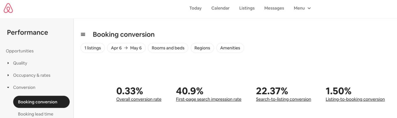This screenshot has height=118, width=397.
Task: Click the Overall conversion rate link
Action: click(139, 99)
